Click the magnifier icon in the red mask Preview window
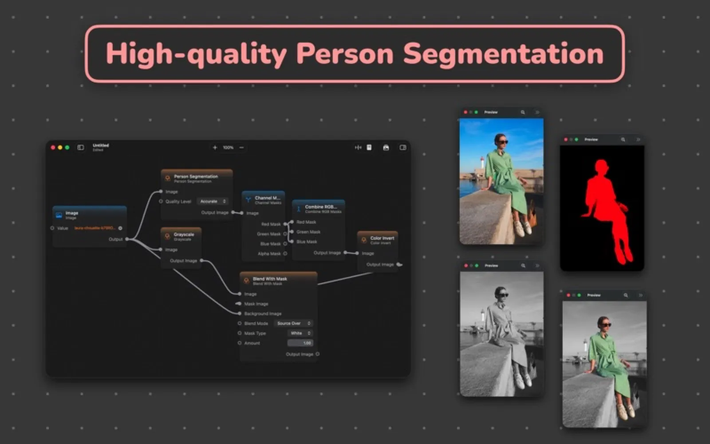 tap(623, 139)
